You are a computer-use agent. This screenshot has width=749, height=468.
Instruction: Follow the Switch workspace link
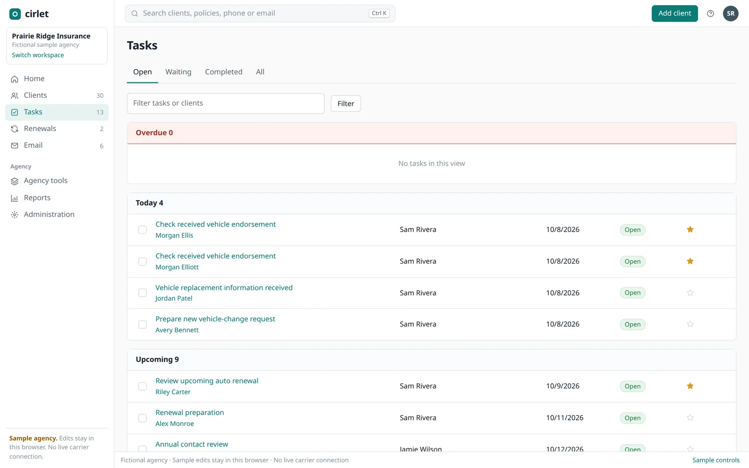point(38,55)
